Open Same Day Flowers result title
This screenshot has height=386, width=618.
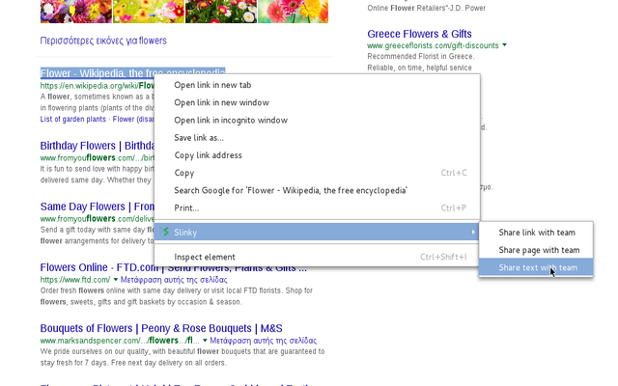coord(98,207)
